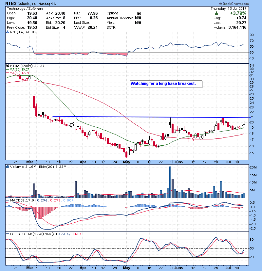Click the last white candlestick on July 13

244,122
